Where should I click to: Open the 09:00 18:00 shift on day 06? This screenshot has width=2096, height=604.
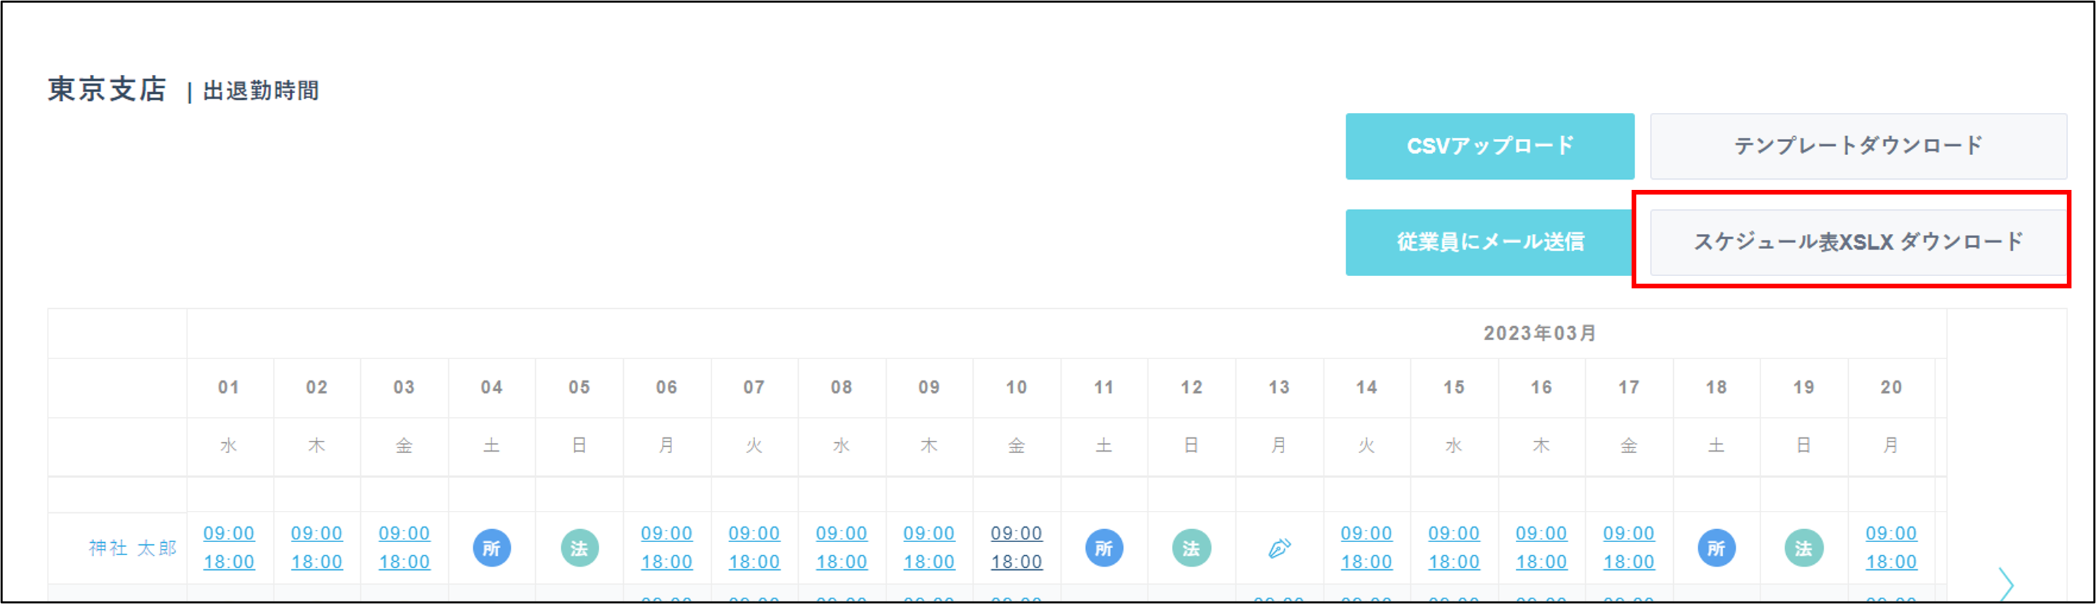click(667, 547)
